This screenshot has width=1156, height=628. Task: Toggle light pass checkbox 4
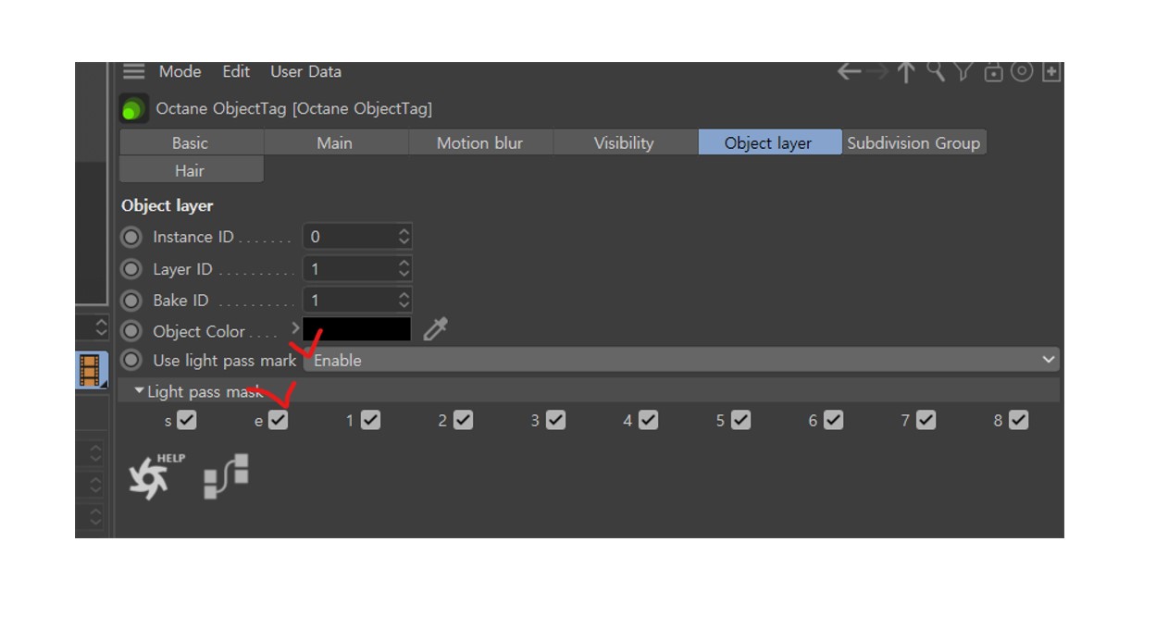click(648, 420)
